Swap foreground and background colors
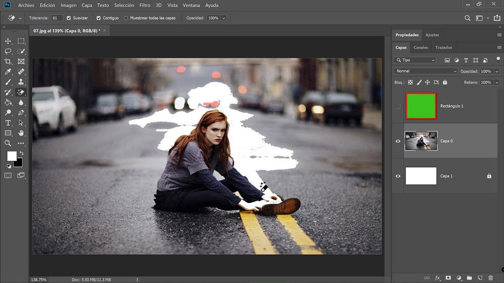This screenshot has width=504, height=283. 22,153
